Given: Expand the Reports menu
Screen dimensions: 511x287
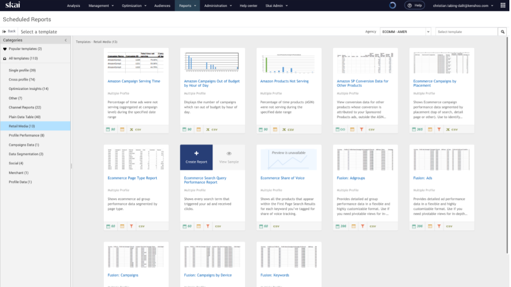Looking at the screenshot, I should coord(187,5).
